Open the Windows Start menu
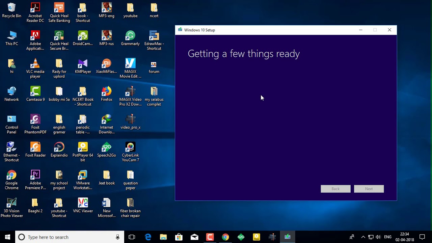The height and width of the screenshot is (243, 432). click(7, 237)
